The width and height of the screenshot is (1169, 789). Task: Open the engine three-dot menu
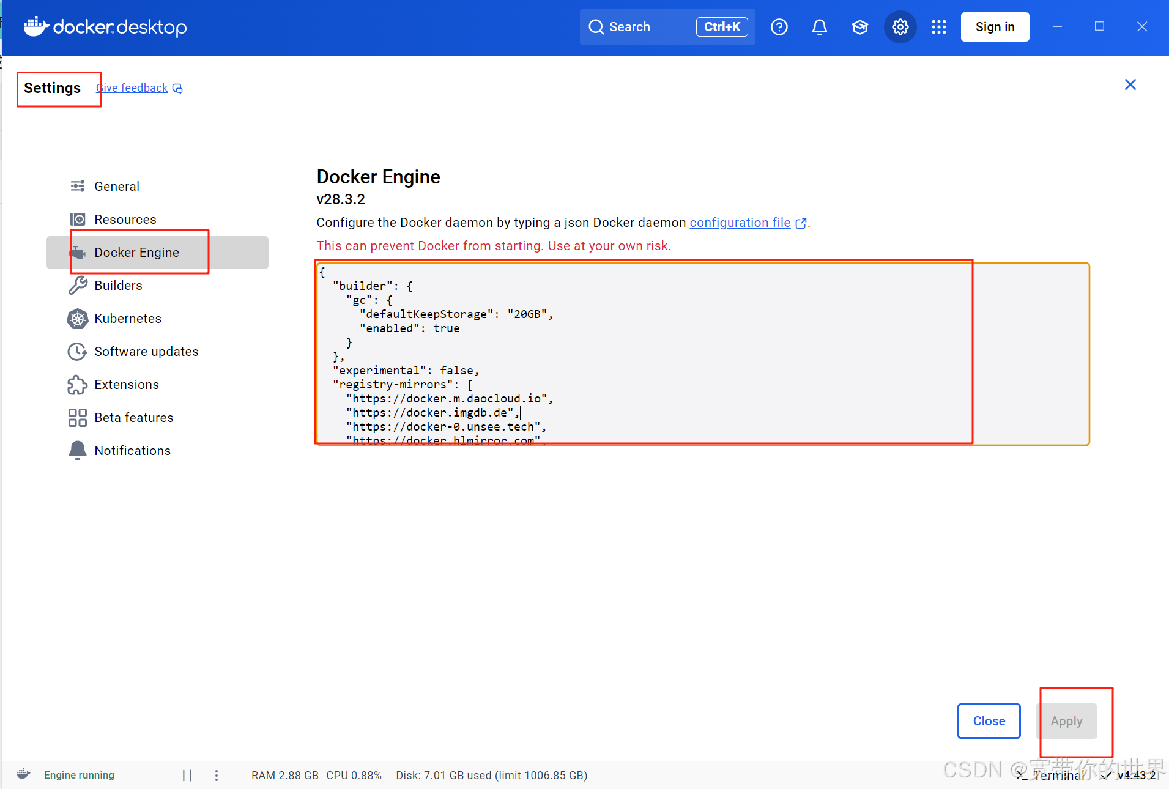[217, 775]
